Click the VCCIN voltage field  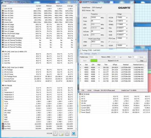[121, 18]
